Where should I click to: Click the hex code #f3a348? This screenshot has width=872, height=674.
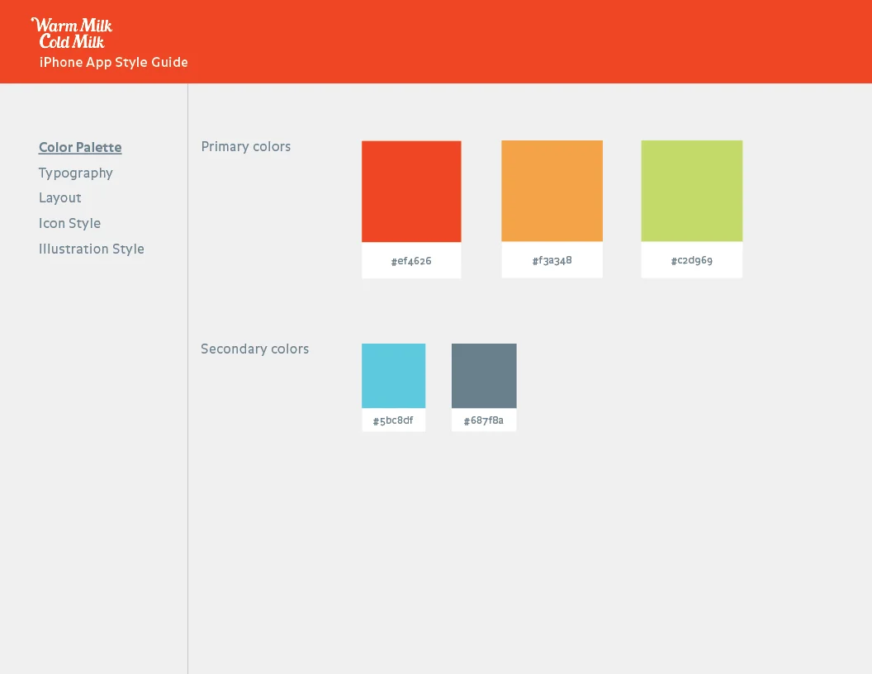click(552, 260)
